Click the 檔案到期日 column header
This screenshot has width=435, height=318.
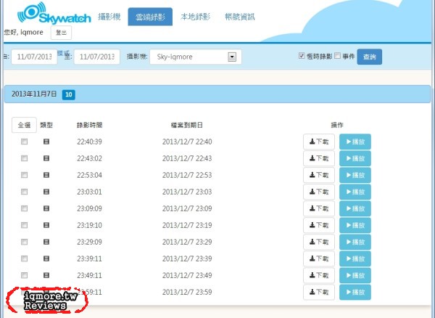(x=187, y=125)
